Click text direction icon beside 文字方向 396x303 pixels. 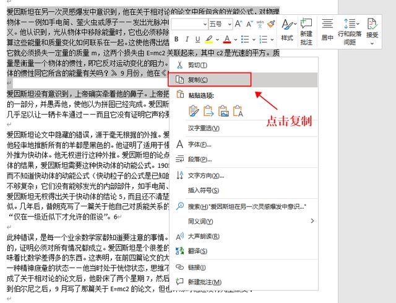click(x=179, y=175)
